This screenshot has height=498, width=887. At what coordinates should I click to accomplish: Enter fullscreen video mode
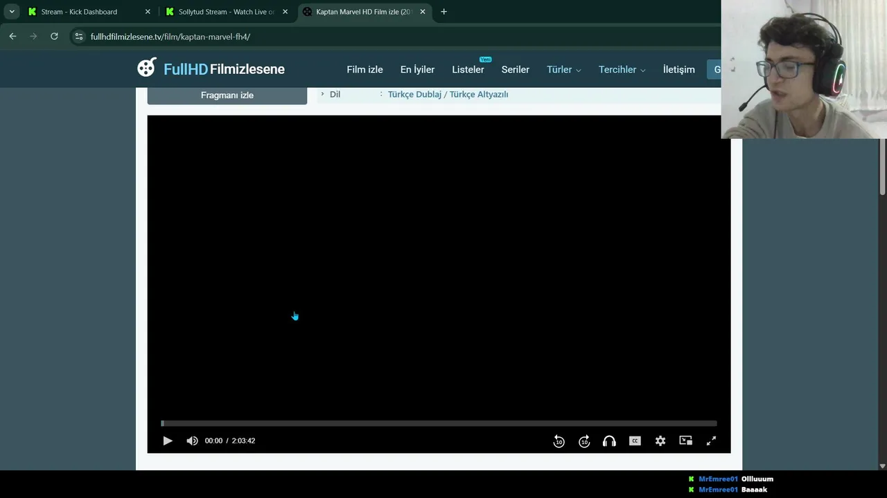click(711, 441)
